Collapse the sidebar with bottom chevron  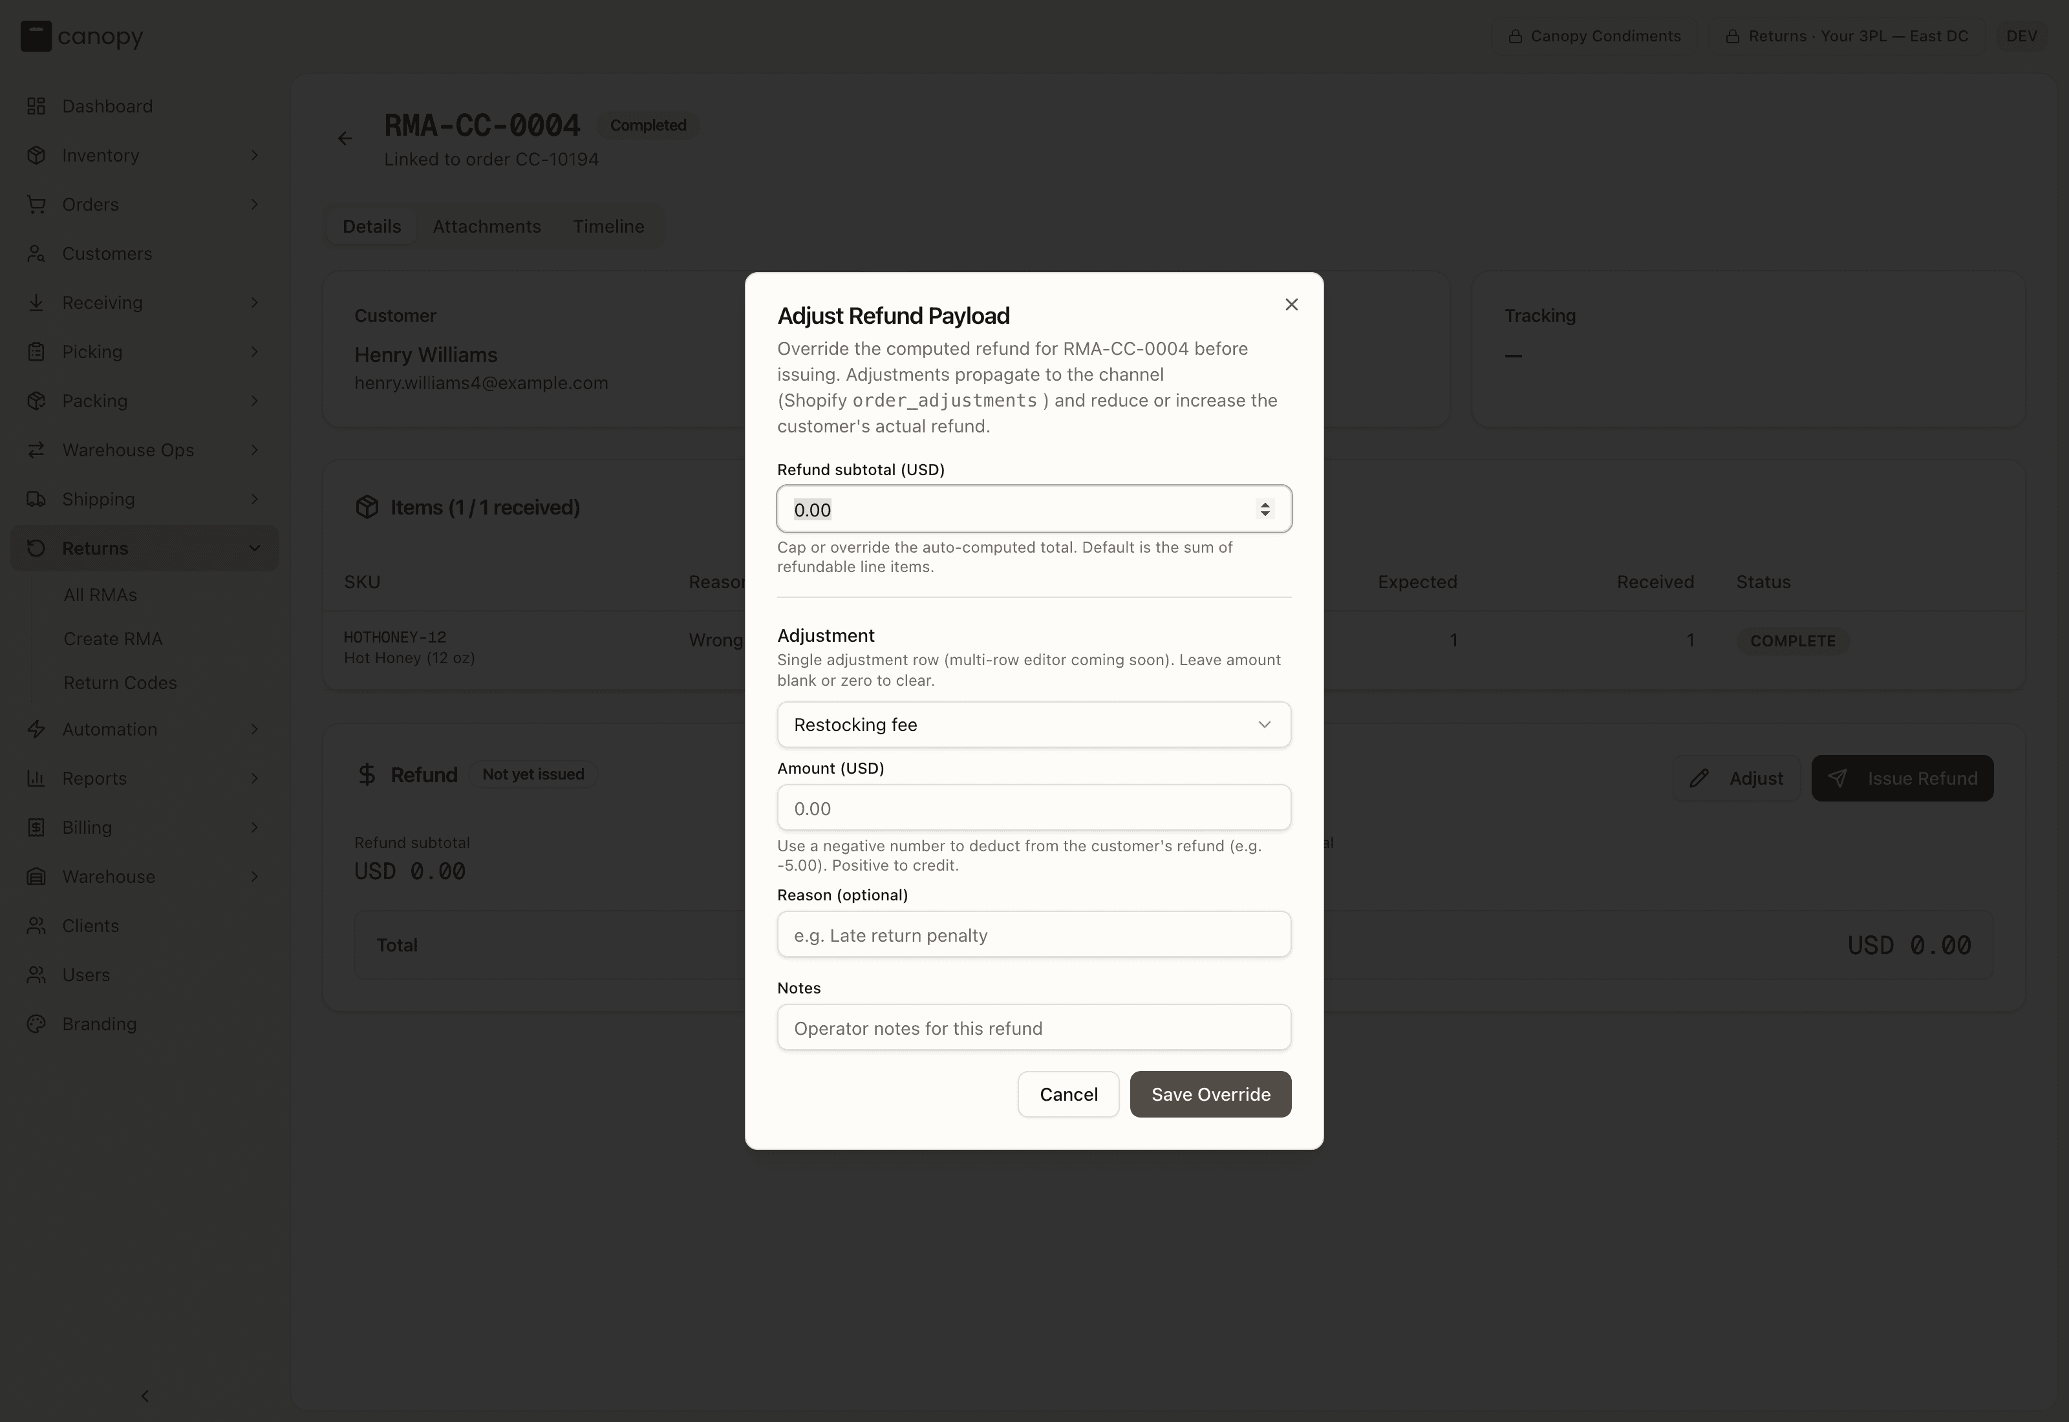coord(145,1395)
